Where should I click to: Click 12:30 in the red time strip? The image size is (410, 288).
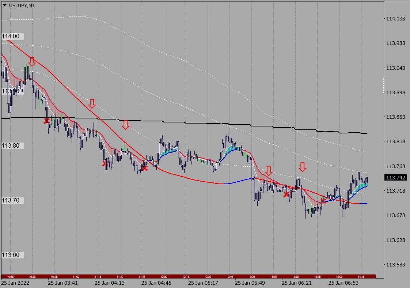pyautogui.click(x=208, y=277)
